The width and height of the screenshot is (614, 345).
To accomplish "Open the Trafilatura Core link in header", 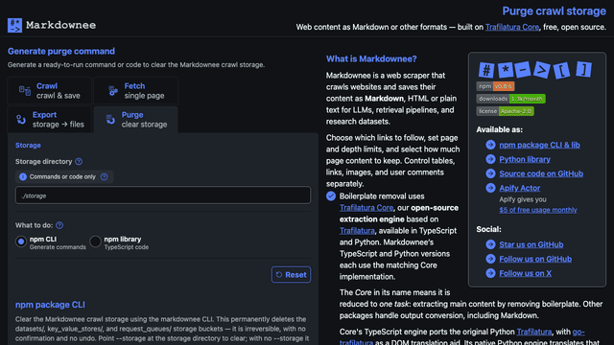I will (x=511, y=27).
